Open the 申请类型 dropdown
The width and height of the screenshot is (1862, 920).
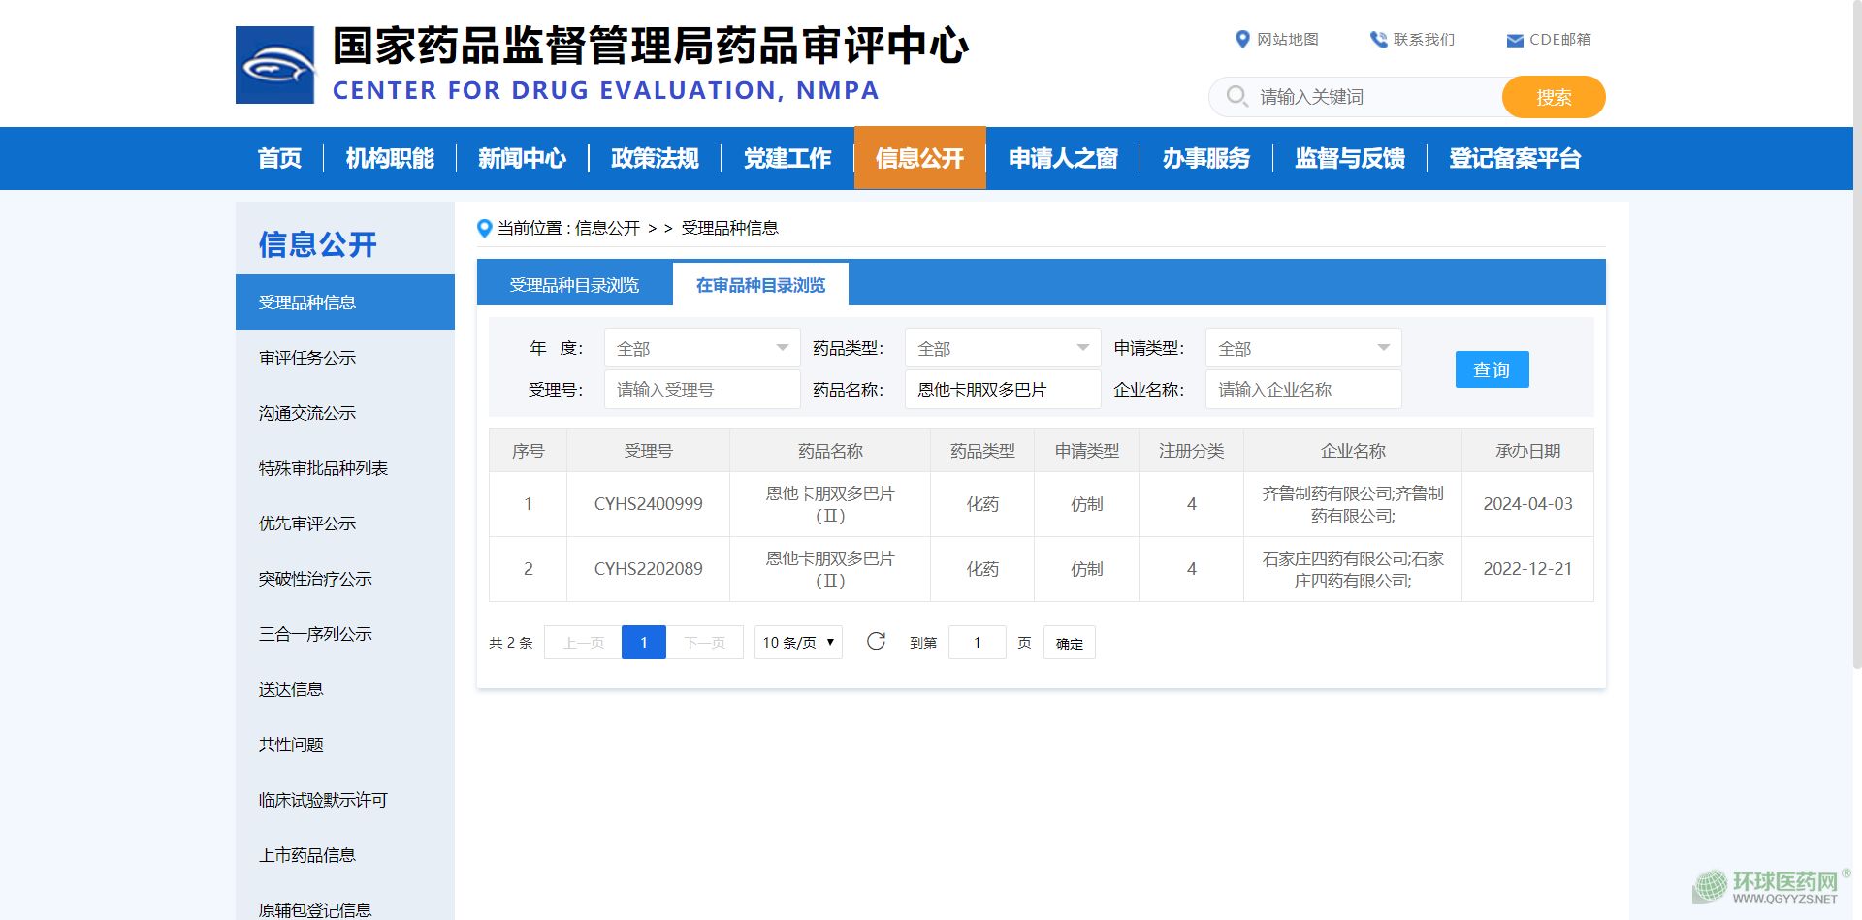(1302, 348)
